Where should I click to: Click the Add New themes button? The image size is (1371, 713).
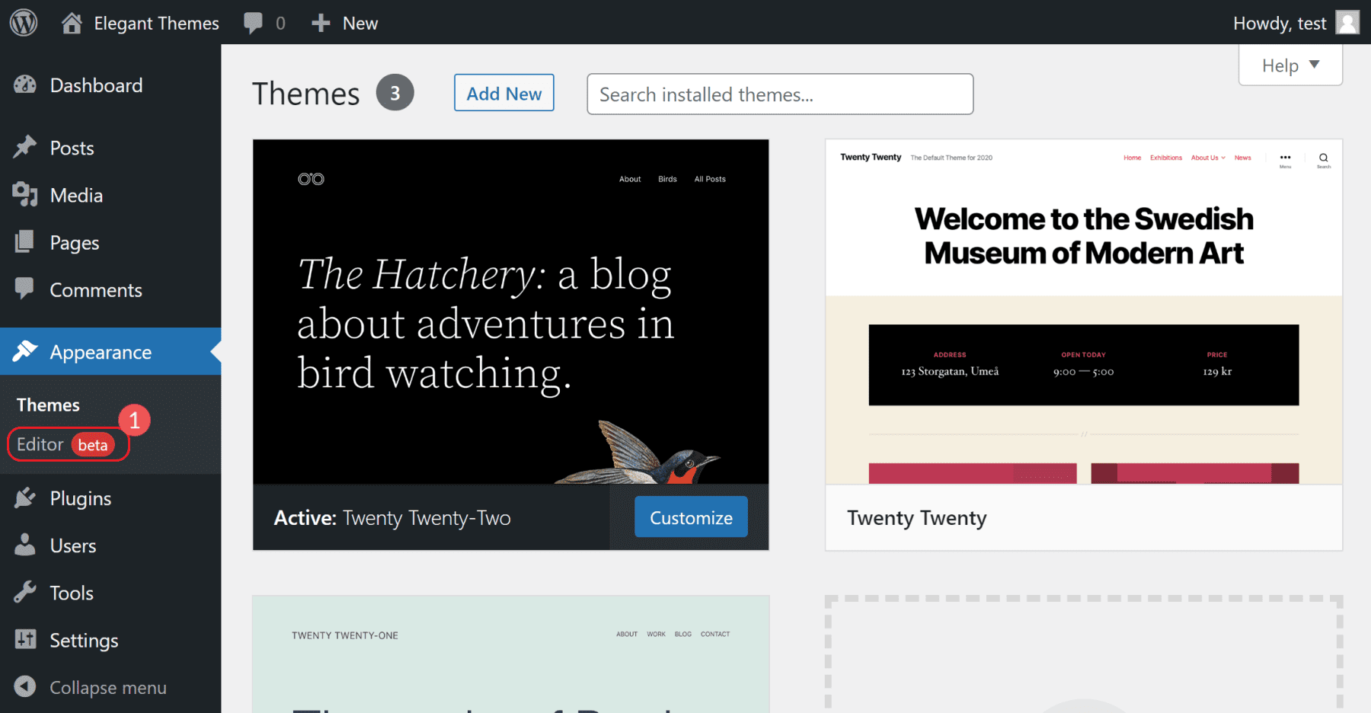[x=503, y=92]
